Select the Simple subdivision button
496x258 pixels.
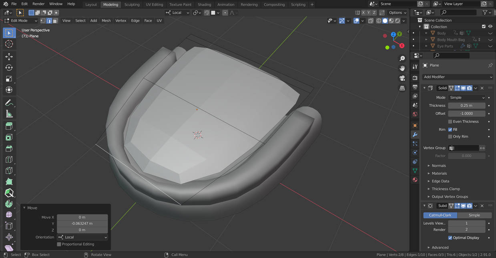[474, 215]
